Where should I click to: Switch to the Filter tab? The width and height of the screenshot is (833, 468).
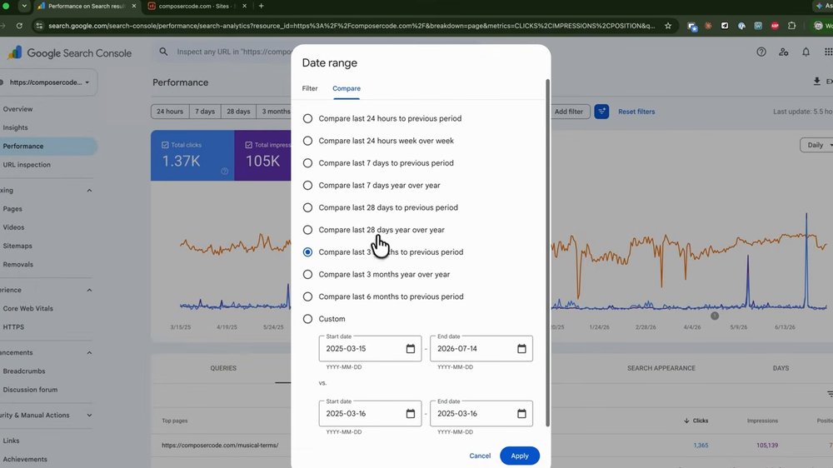[310, 89]
